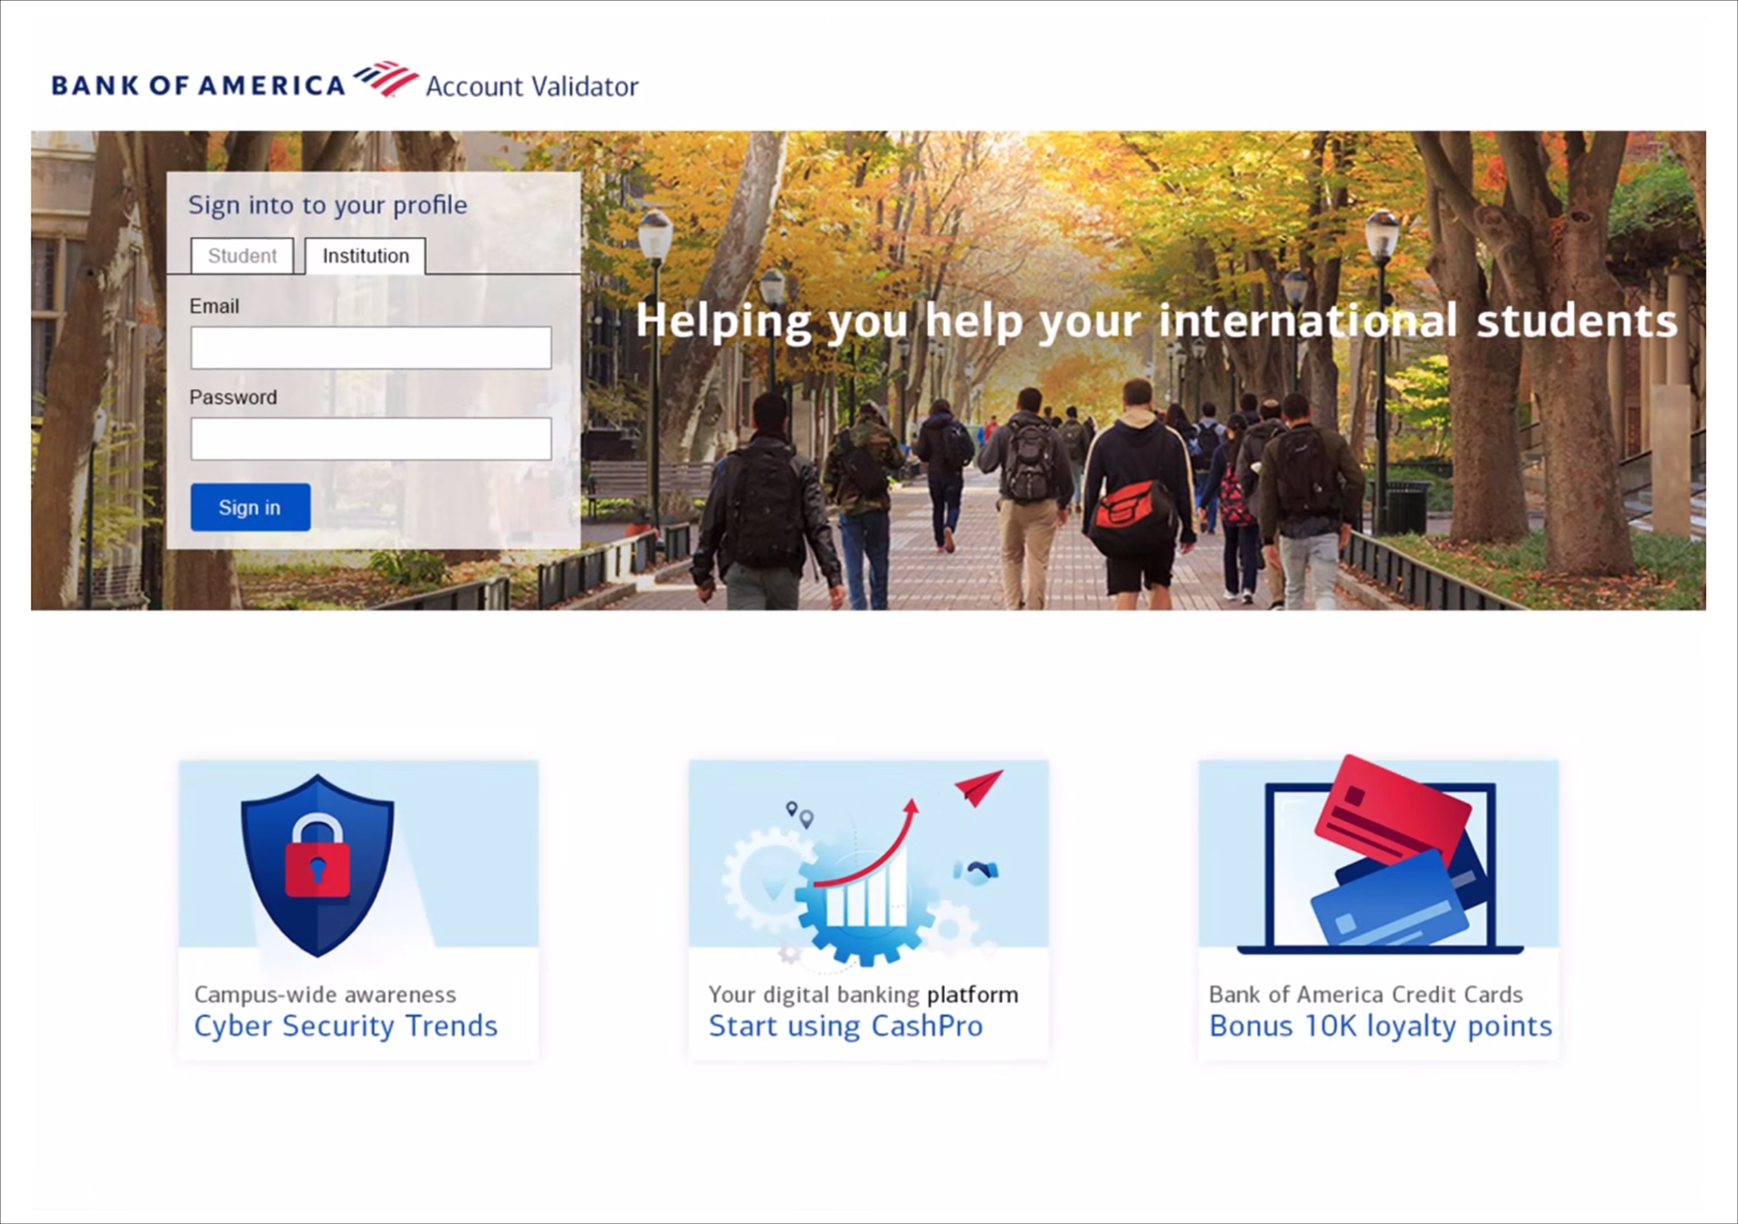The height and width of the screenshot is (1224, 1738).
Task: Select the Institution tab
Action: pos(366,256)
